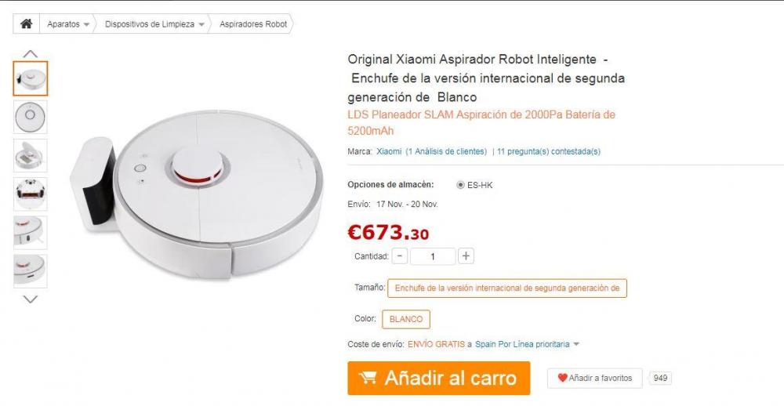Expand the Aparatos breadcrumb dropdown
The height and width of the screenshot is (406, 784).
86,24
